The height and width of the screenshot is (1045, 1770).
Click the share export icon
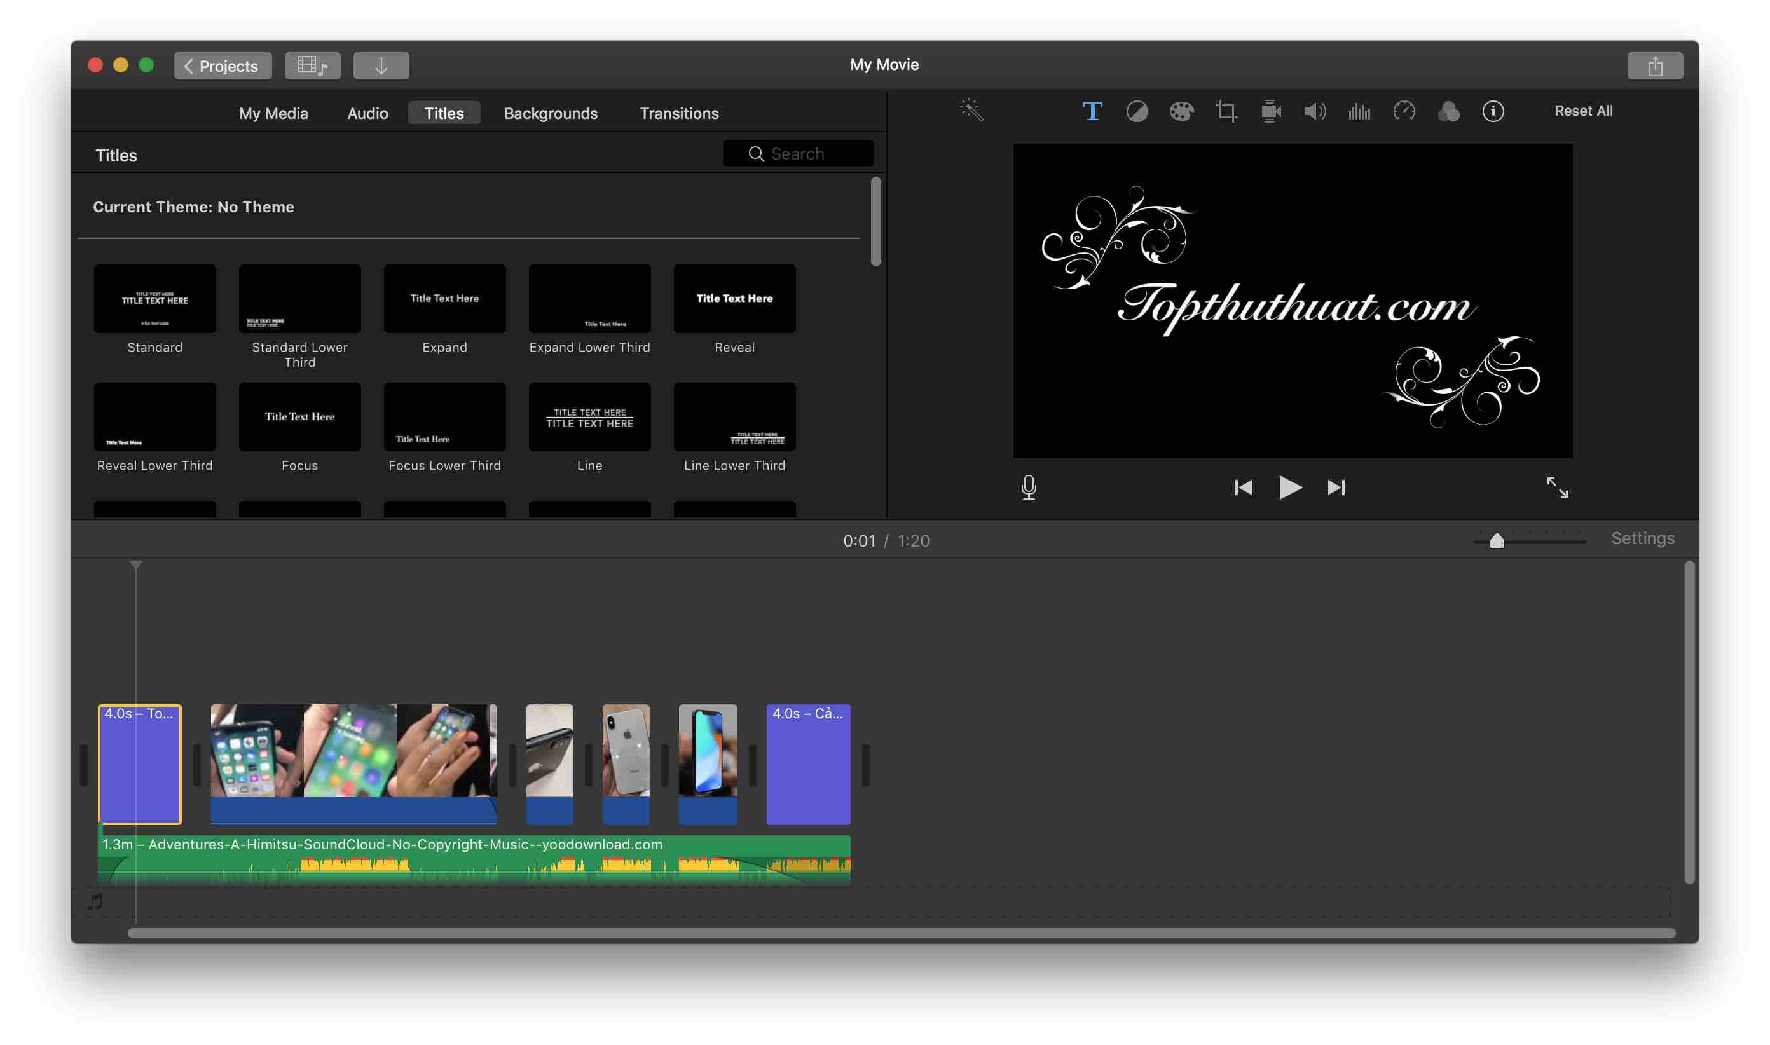tap(1654, 66)
